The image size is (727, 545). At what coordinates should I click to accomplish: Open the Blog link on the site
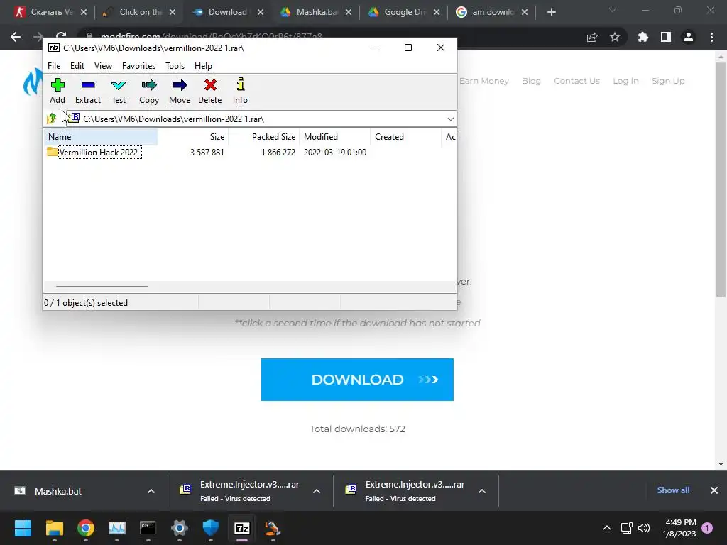click(x=531, y=81)
